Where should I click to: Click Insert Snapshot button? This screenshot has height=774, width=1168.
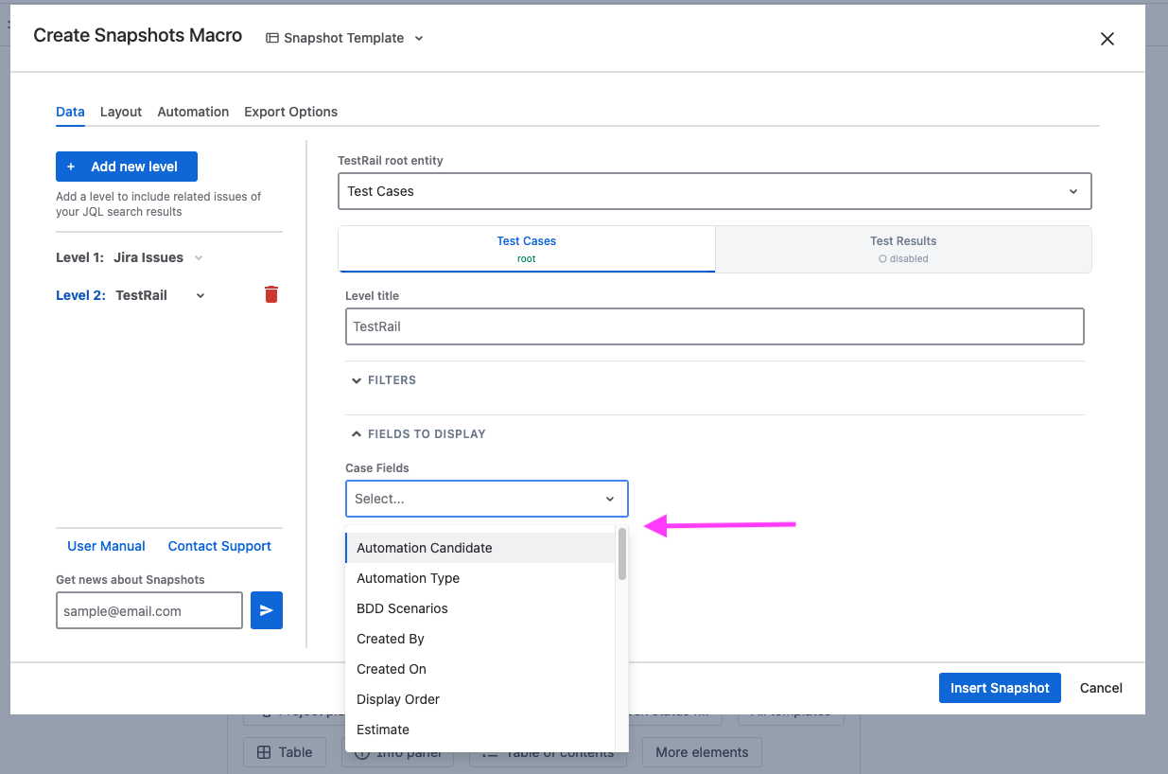tap(1000, 688)
